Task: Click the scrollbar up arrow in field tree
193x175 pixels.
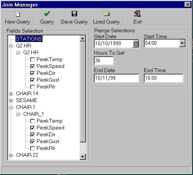Action: click(x=83, y=38)
